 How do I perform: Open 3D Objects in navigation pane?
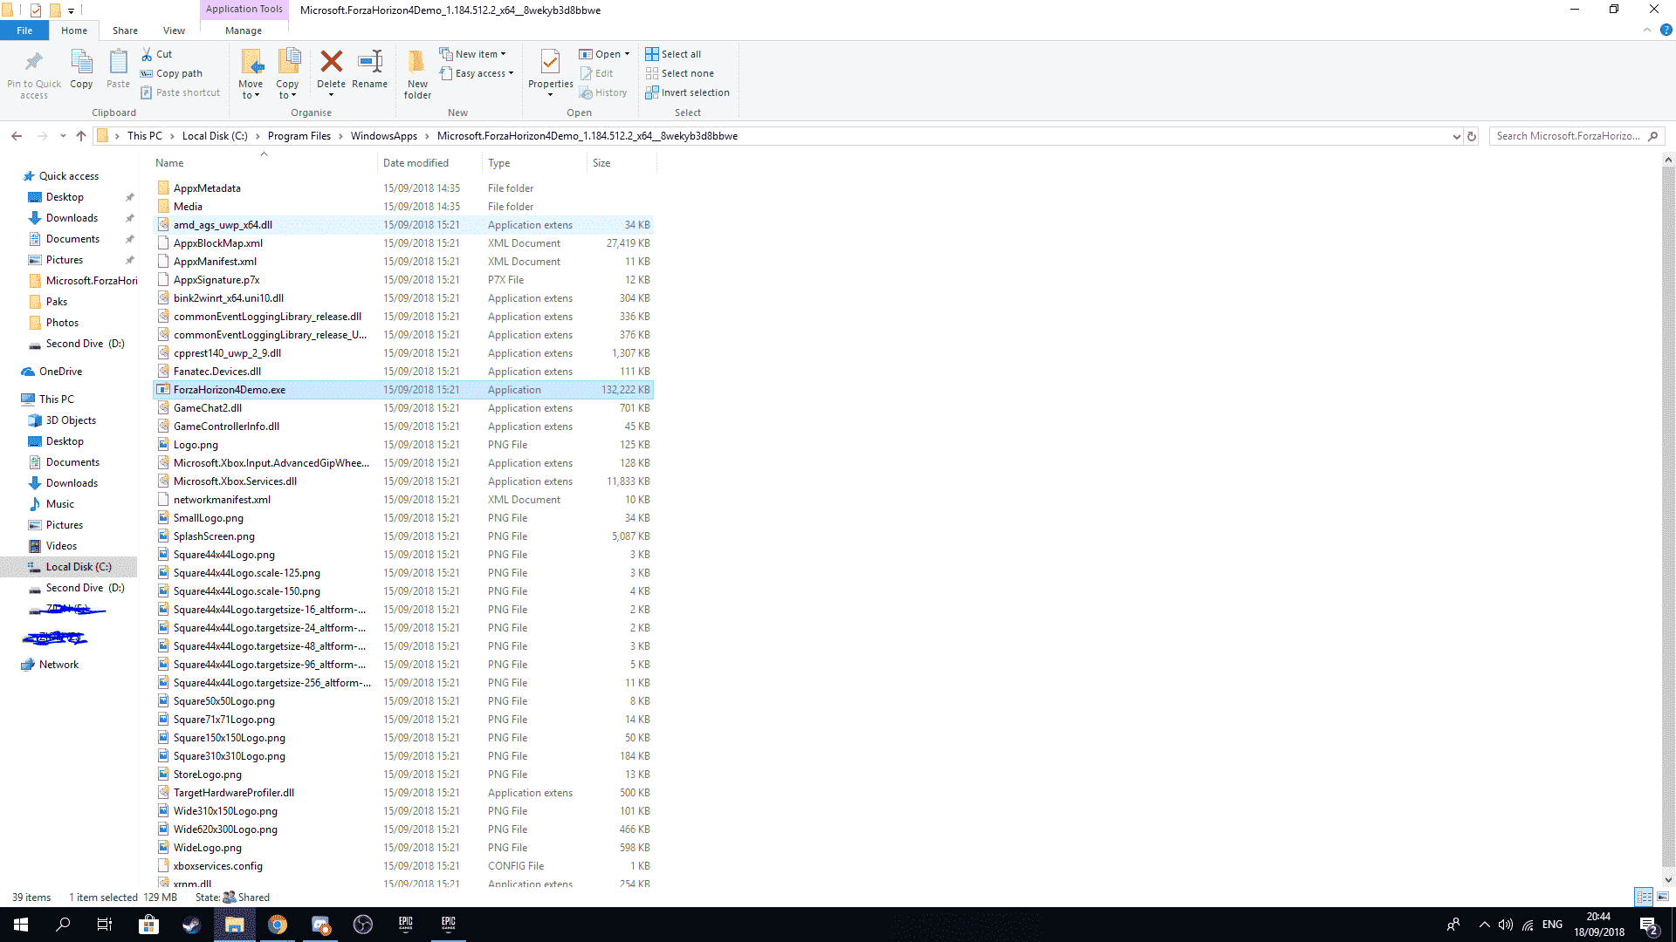(x=71, y=420)
